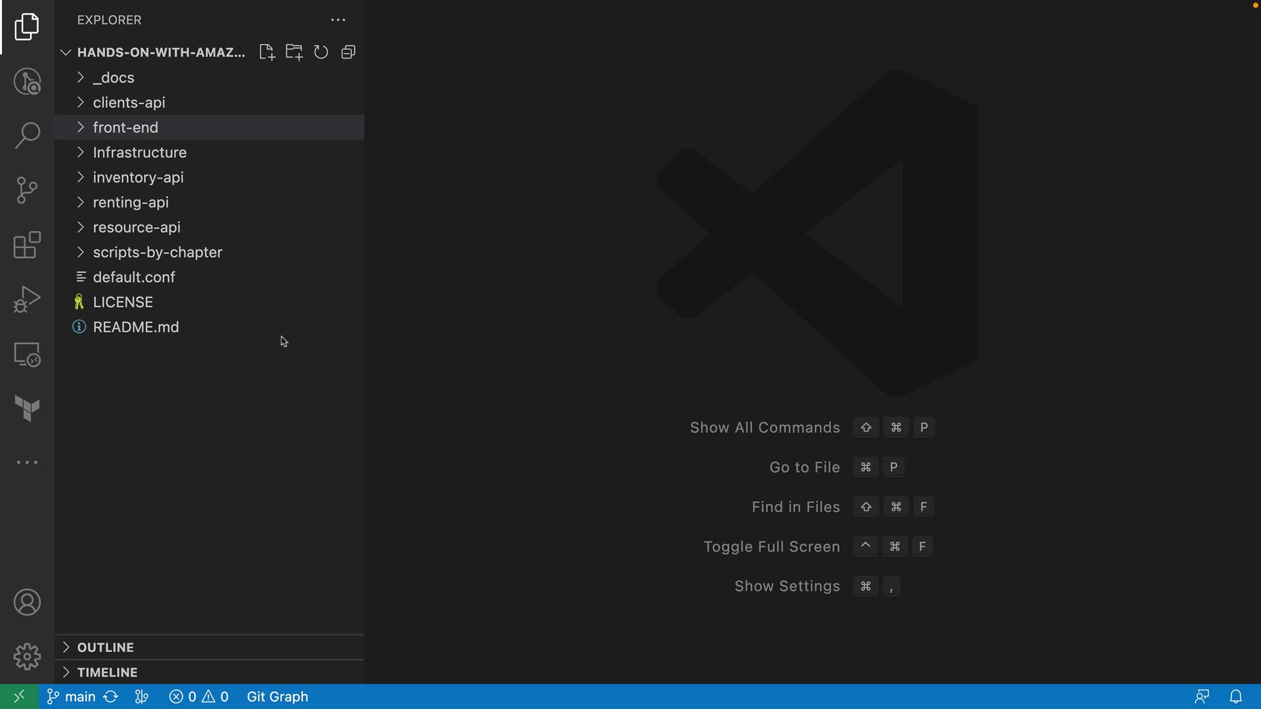The height and width of the screenshot is (709, 1261).
Task: Open explorer Views and More Actions menu
Action: pos(338,20)
